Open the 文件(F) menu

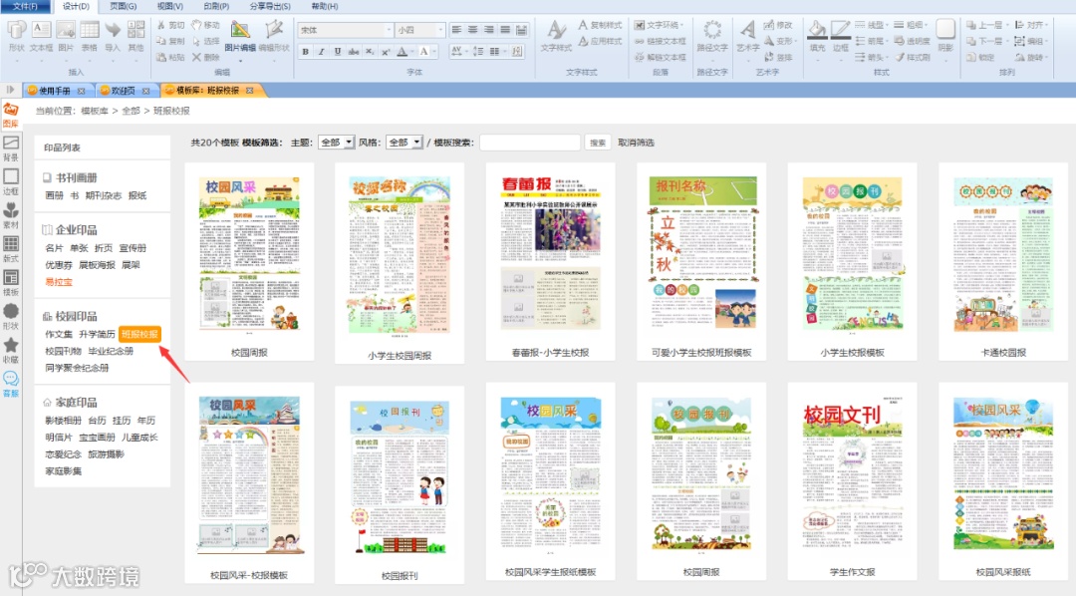(25, 6)
